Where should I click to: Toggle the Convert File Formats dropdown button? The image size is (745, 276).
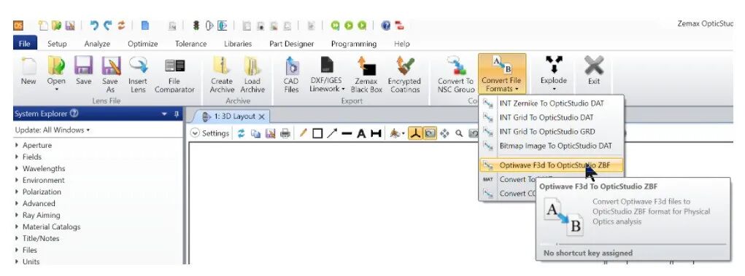(502, 75)
